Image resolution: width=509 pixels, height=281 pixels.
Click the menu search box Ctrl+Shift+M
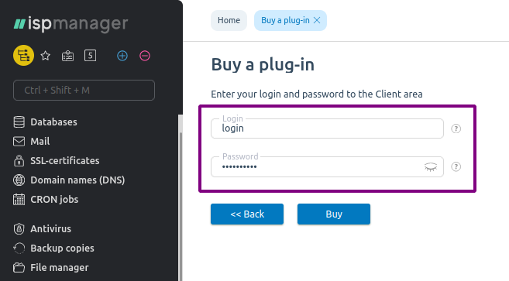pyautogui.click(x=84, y=91)
